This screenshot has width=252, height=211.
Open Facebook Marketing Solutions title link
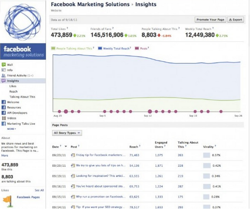91,5
